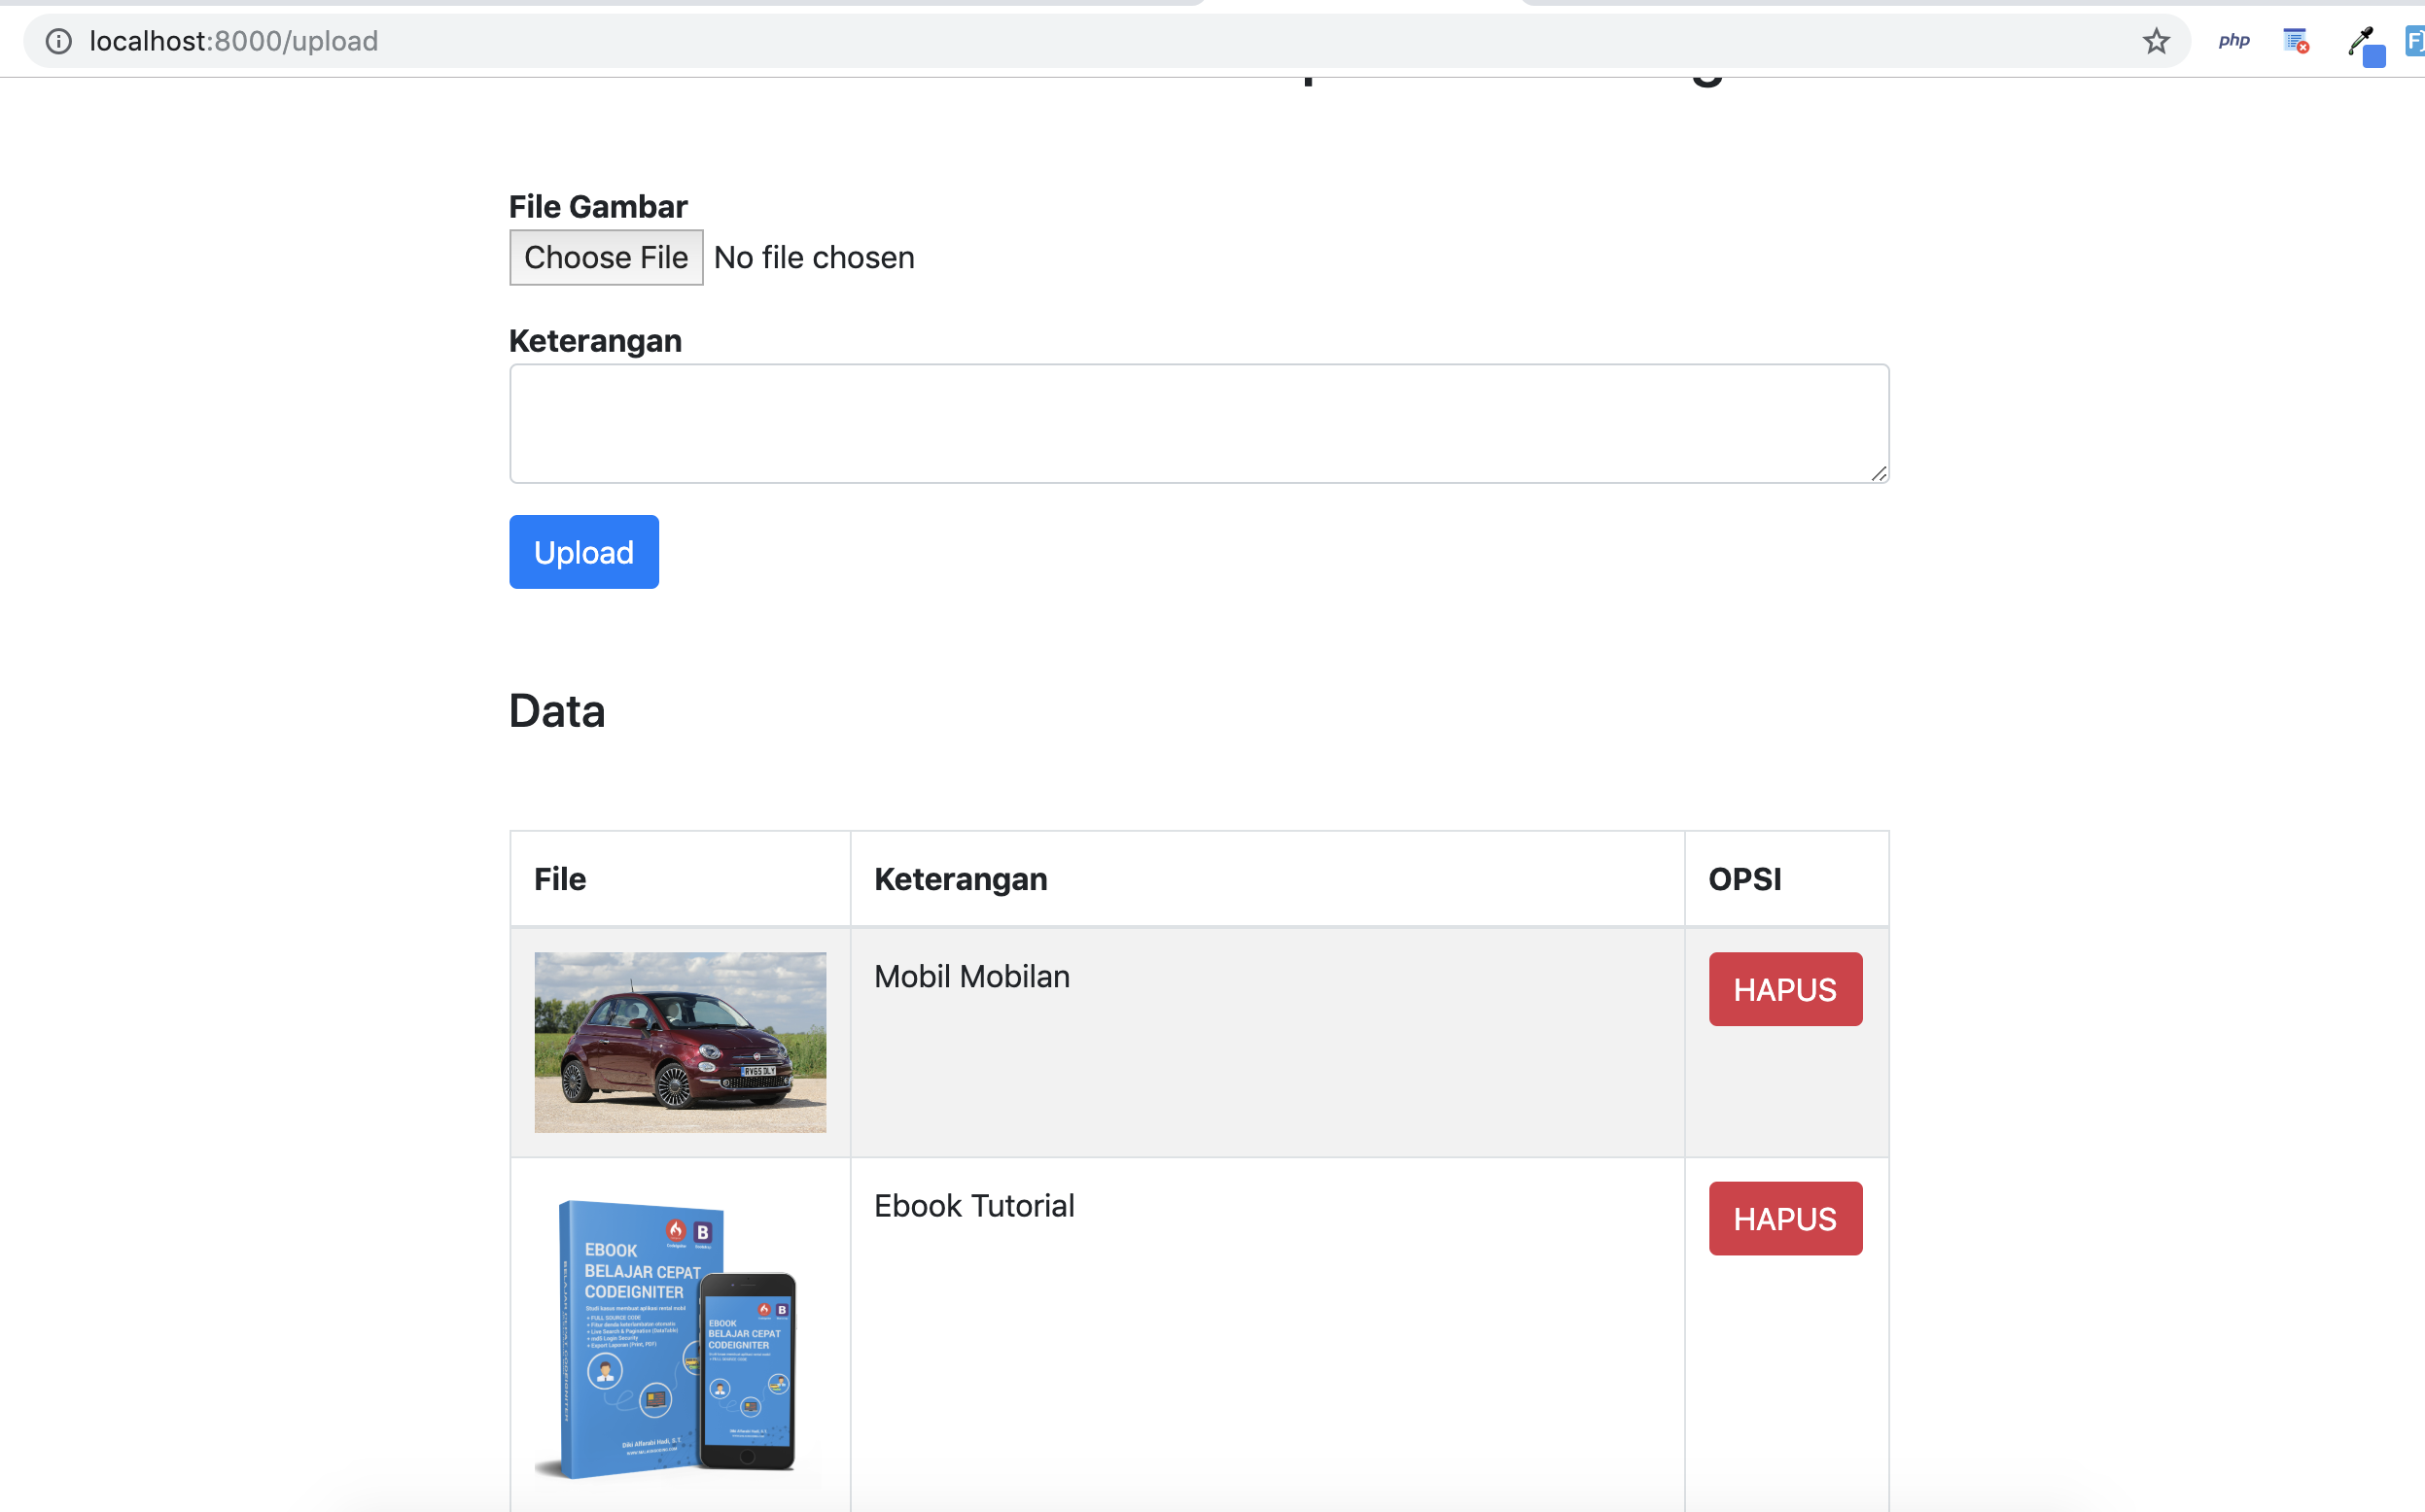Click the PHP extension icon in toolbar
This screenshot has width=2425, height=1512.
point(2232,40)
